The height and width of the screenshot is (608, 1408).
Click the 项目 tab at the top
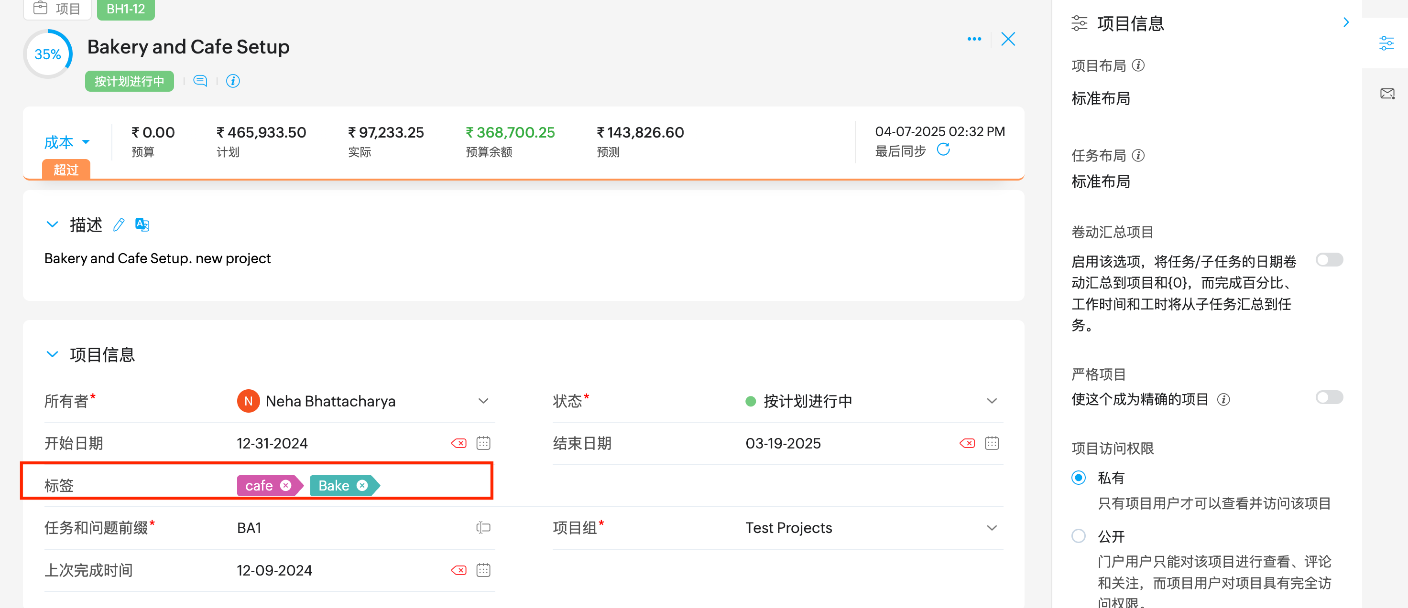click(57, 9)
